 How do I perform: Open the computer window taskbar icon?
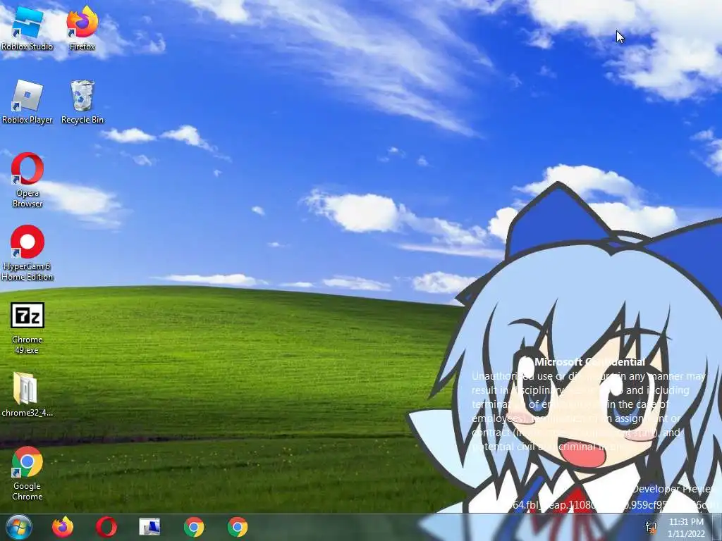pyautogui.click(x=150, y=527)
